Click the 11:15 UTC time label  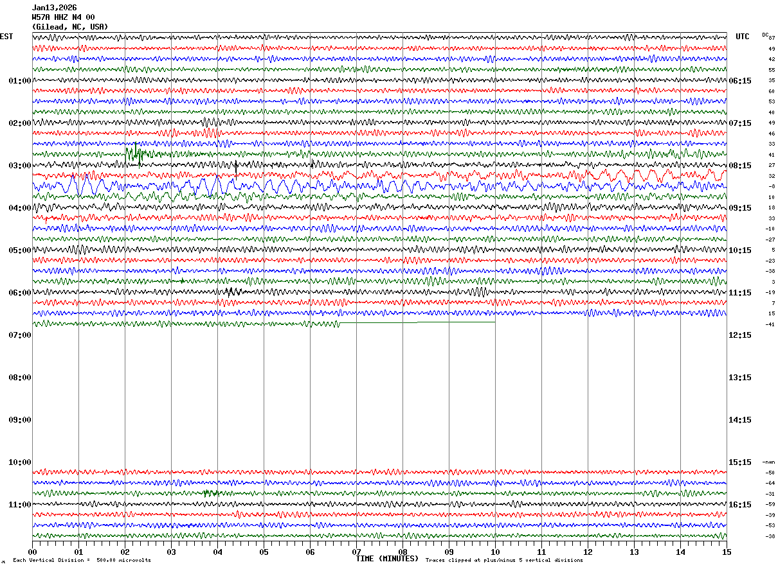pyautogui.click(x=740, y=293)
